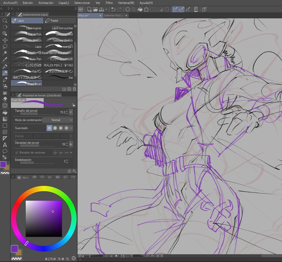
Task: Select the Airbrush tool
Action: pyautogui.click(x=5, y=86)
